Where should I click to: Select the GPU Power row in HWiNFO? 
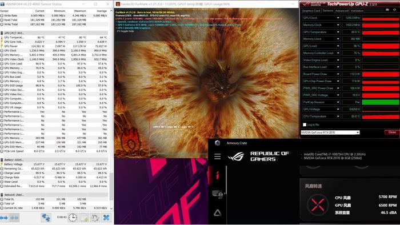(x=54, y=46)
